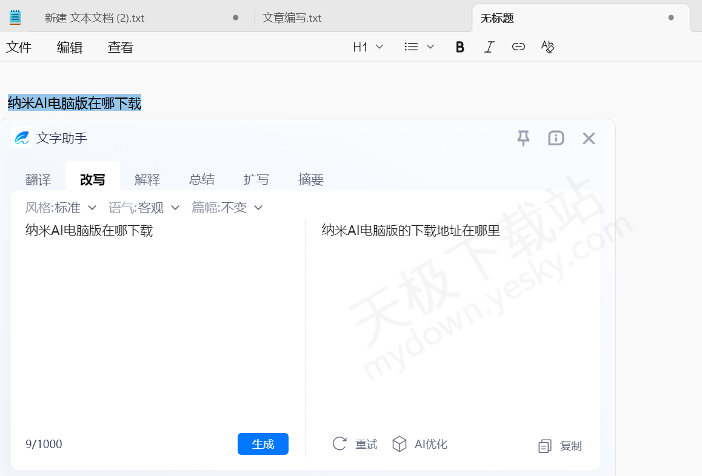Switch to the 摘要 tab
702x476 pixels.
click(x=311, y=179)
